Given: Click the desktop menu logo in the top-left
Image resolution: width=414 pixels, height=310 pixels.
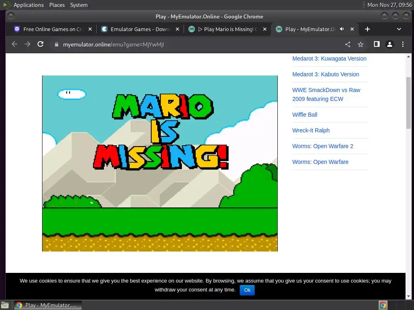Looking at the screenshot, I should pos(6,5).
